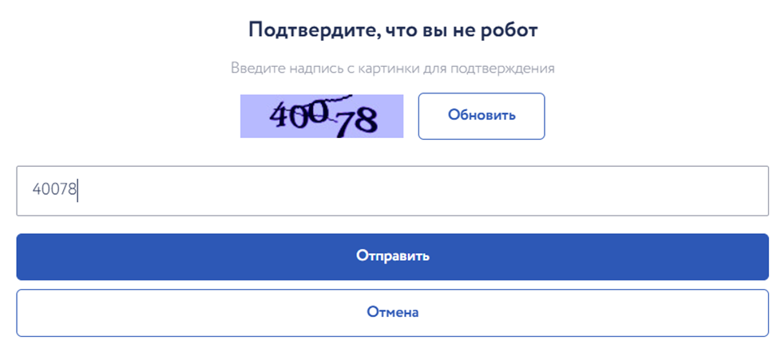Viewport: 781px width, 348px height.
Task: Click the empty right side of the input
Action: pyautogui.click(x=639, y=191)
